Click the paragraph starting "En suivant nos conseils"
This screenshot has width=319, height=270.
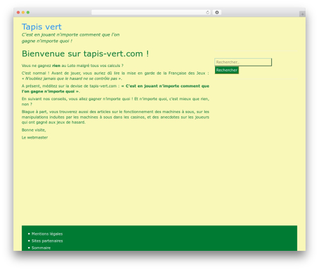click(x=115, y=101)
